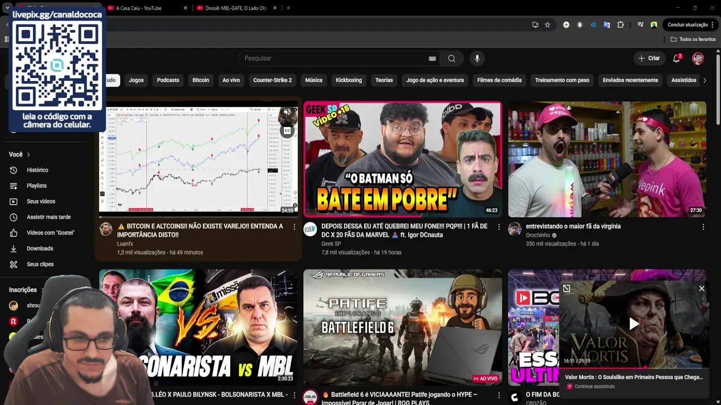Image resolution: width=721 pixels, height=405 pixels.
Task: Open the tab search dropdown in Chrome
Action: 7,8
